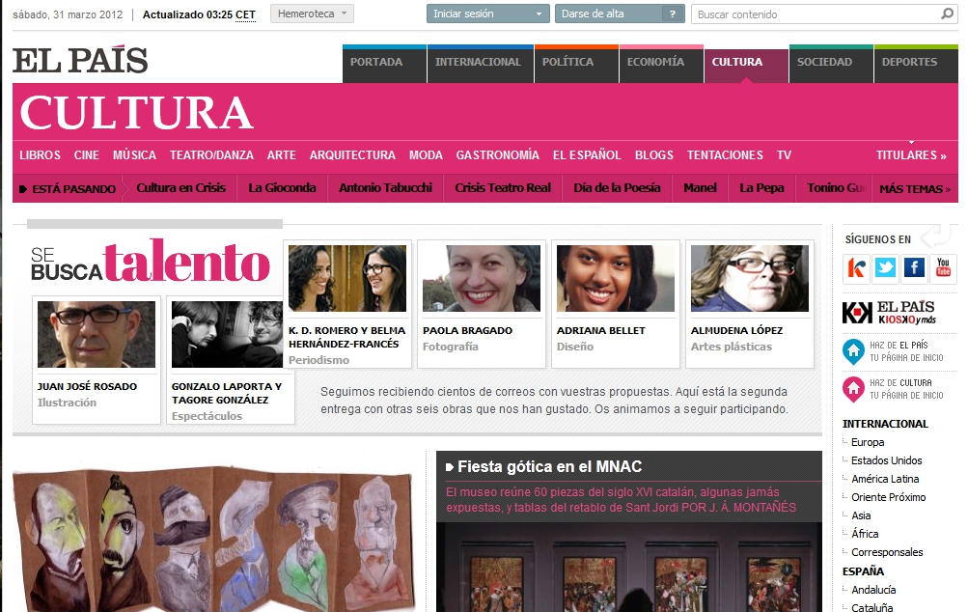Select the Sociedad tab
968x612 pixels.
[x=831, y=64]
